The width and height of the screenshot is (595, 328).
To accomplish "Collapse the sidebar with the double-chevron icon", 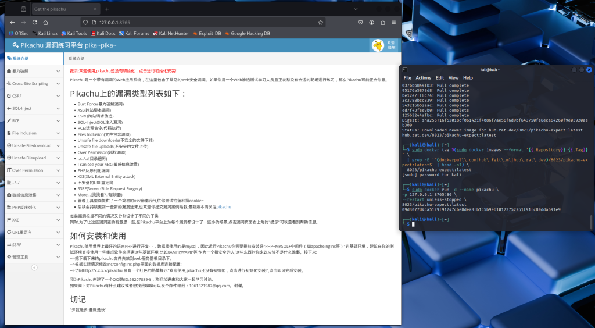I will pos(34,268).
